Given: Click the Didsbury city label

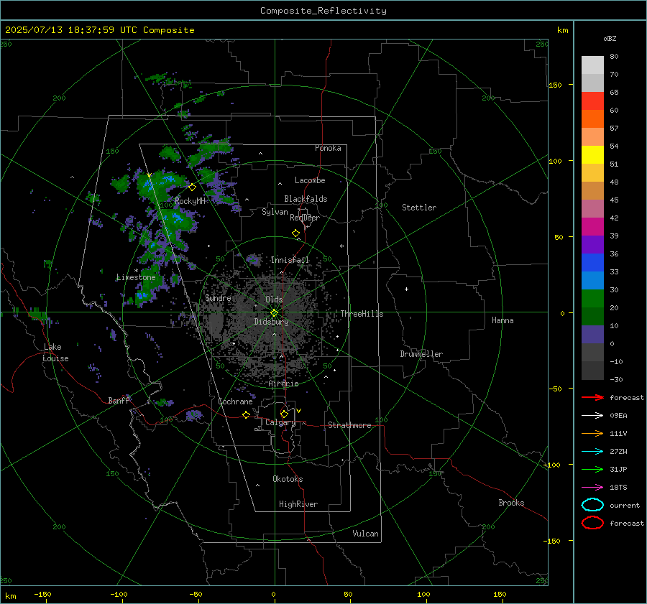Looking at the screenshot, I should 271,322.
